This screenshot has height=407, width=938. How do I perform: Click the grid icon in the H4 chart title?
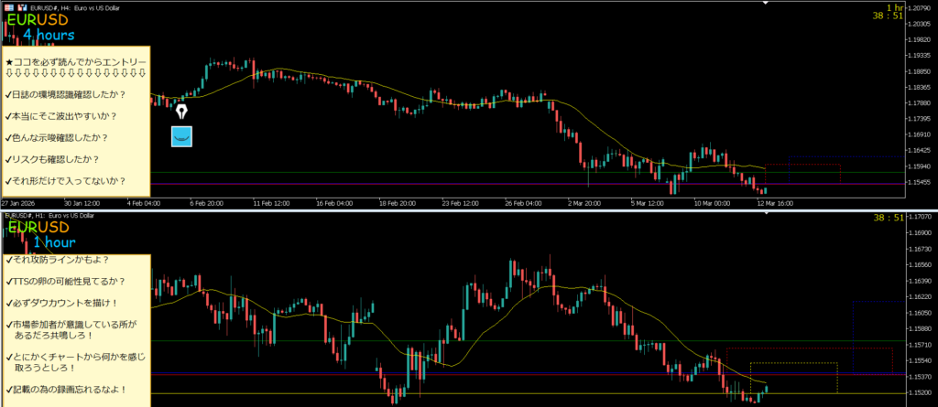(9, 5)
